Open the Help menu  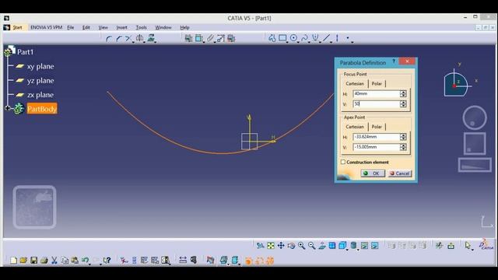(184, 28)
